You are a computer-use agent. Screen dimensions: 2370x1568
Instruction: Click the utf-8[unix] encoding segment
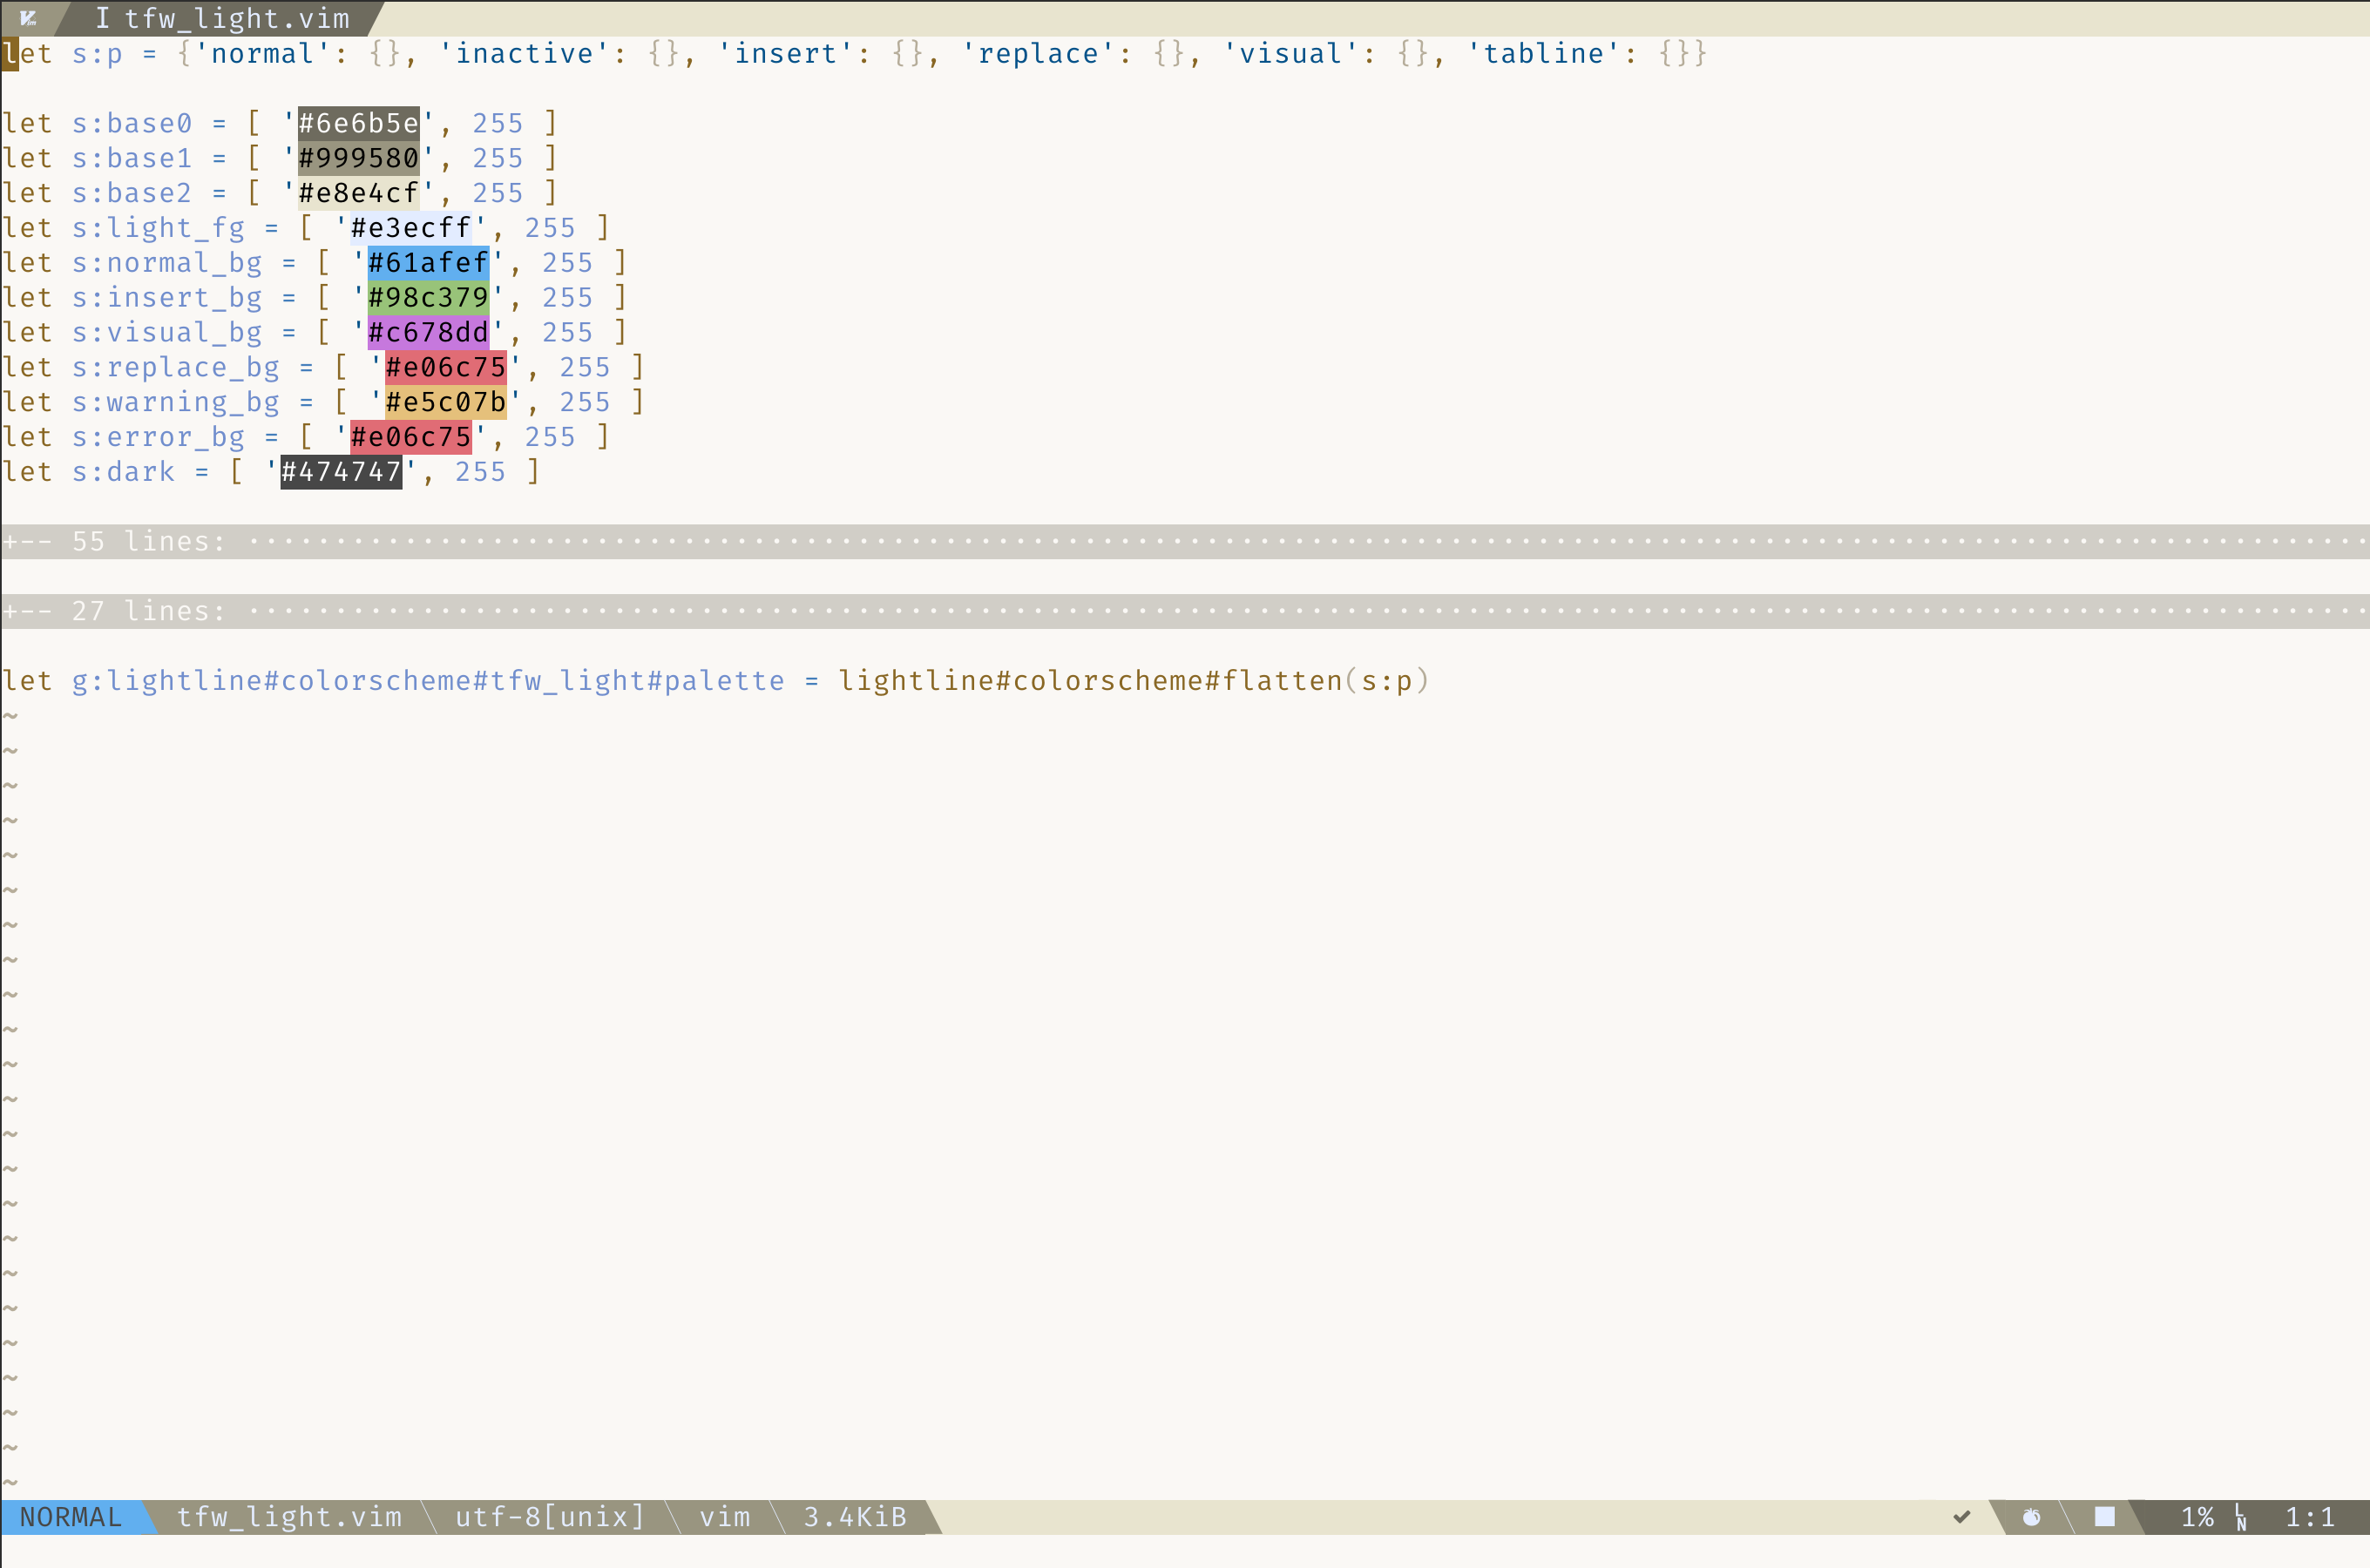[549, 1516]
